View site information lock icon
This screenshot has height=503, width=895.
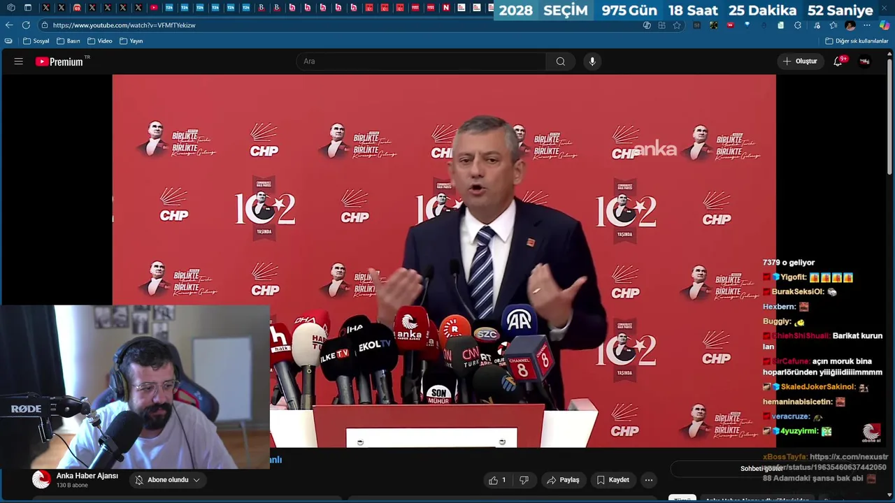(45, 25)
